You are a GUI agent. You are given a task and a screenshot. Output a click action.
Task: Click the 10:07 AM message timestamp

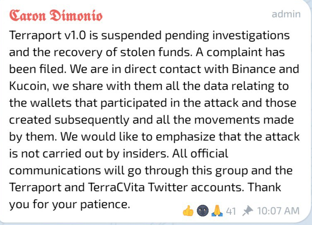(278, 211)
